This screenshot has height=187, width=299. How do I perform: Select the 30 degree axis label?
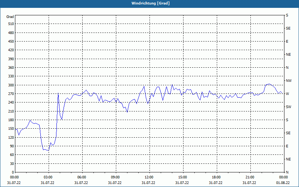tap(12, 163)
